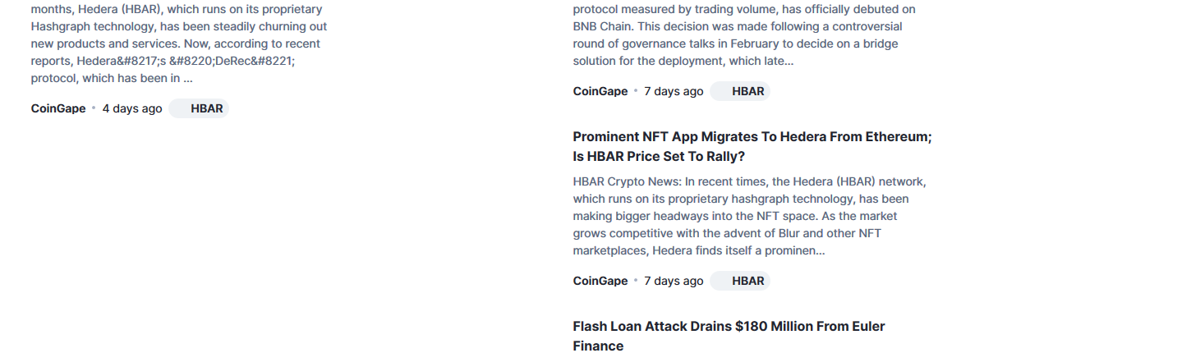Click the dot separator after CoinGape below the NFT snippet
1191x353 pixels.
pos(636,281)
